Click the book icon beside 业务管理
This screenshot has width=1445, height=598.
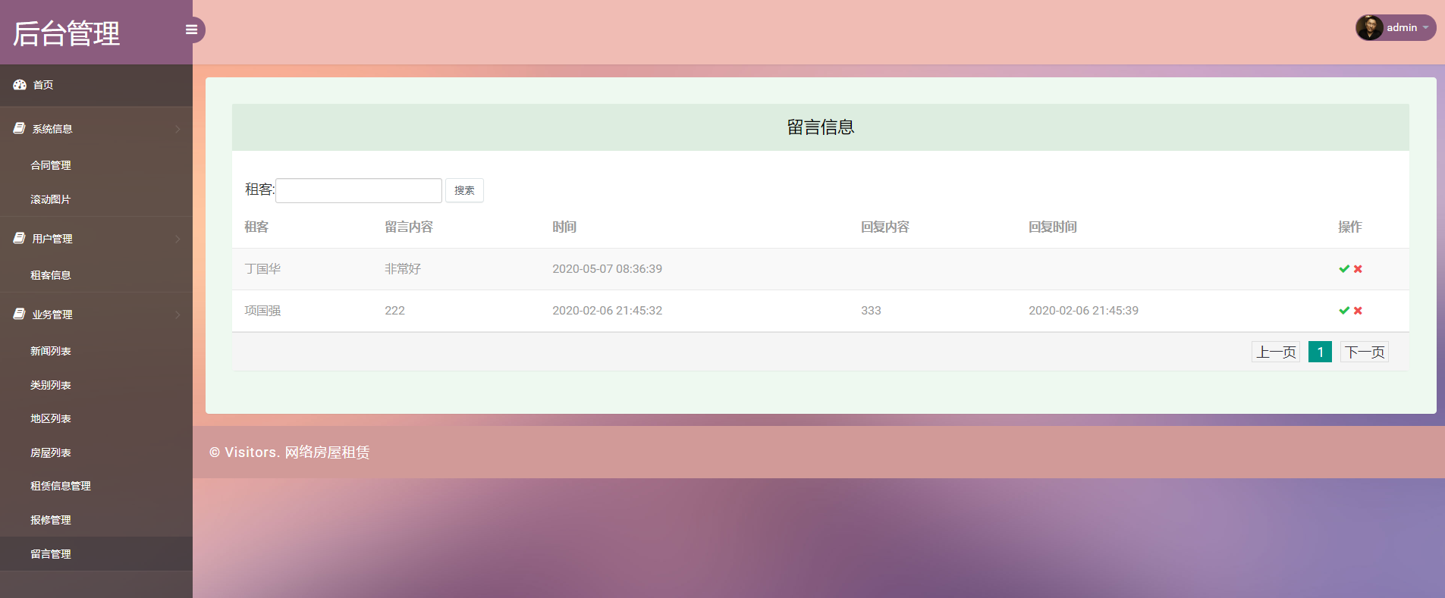20,315
